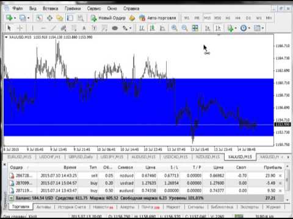This screenshot has width=293, height=219.
Task: Select the ellipse drawing tool
Action: (x=115, y=28)
